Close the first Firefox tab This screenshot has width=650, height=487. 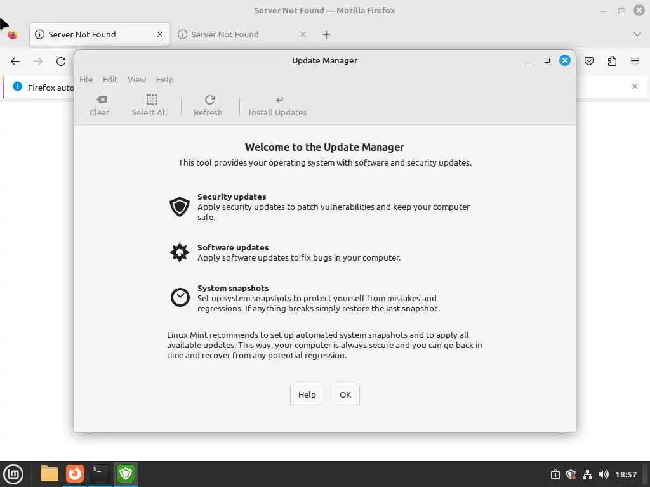pos(159,34)
